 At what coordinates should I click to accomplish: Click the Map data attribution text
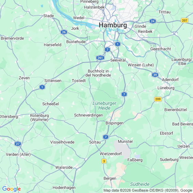click(x=148, y=190)
